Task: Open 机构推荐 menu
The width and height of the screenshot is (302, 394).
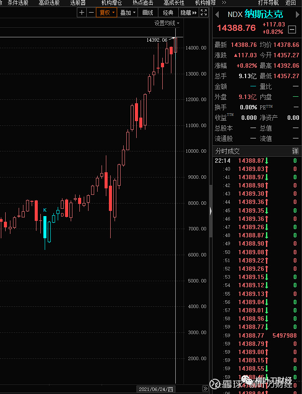Action: click(x=205, y=3)
